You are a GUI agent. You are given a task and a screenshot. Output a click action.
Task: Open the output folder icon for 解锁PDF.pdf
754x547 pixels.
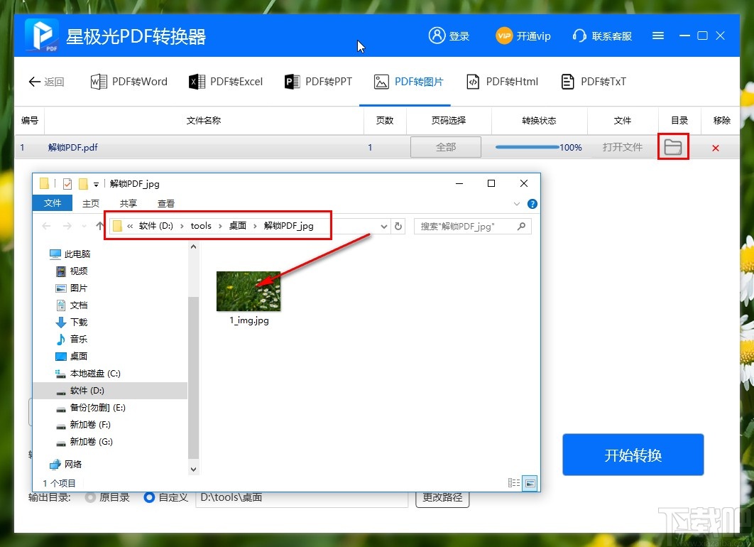673,146
